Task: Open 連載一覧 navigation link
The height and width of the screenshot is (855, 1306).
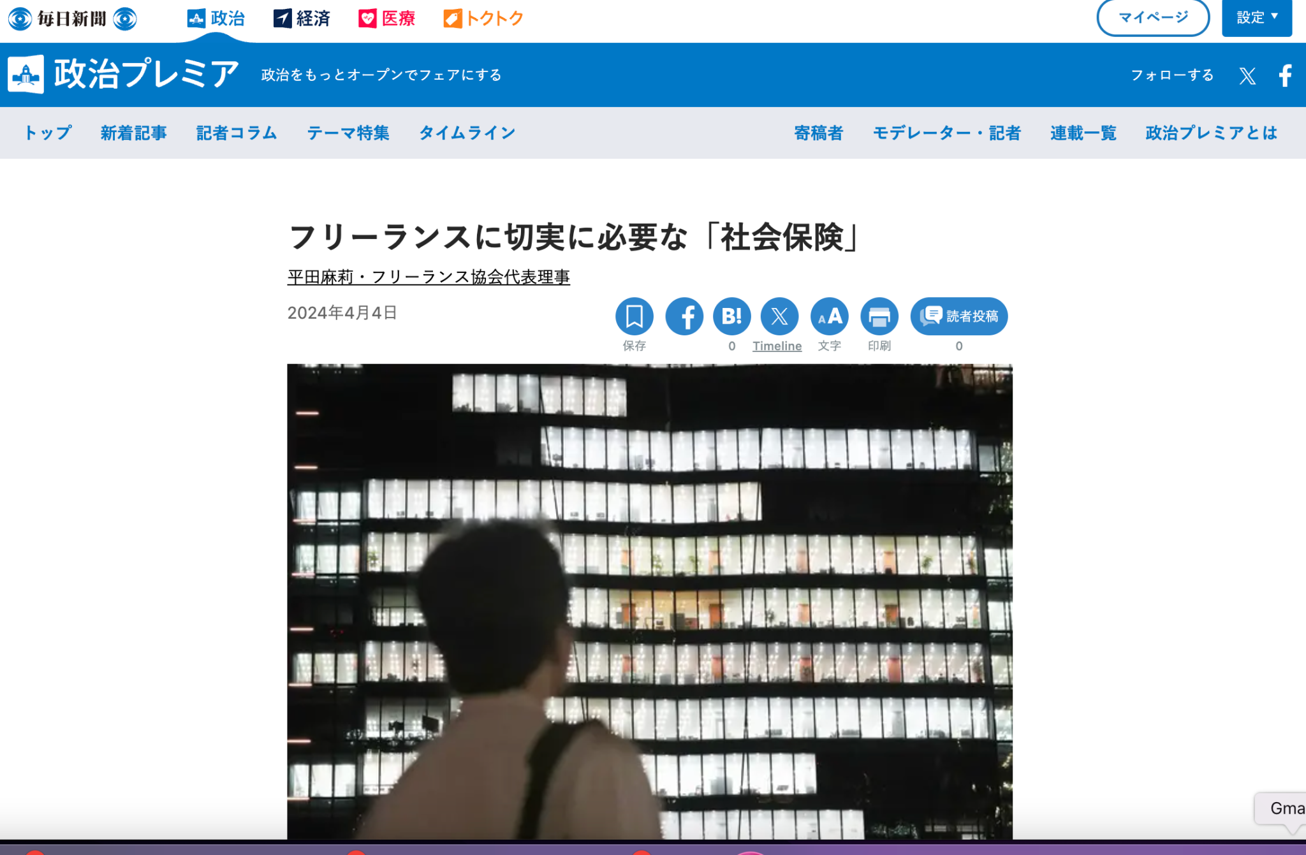Action: 1083,133
